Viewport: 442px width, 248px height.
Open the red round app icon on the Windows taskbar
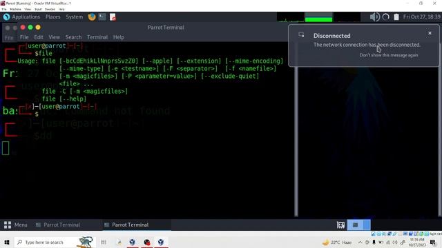(147, 242)
